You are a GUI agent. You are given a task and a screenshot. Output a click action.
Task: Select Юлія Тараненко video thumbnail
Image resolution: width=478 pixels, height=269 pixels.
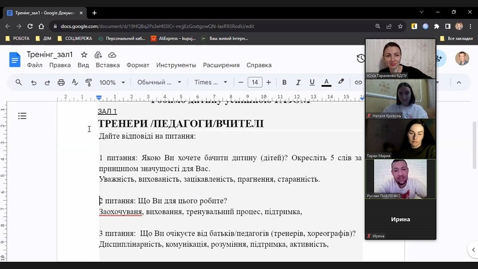[400, 59]
